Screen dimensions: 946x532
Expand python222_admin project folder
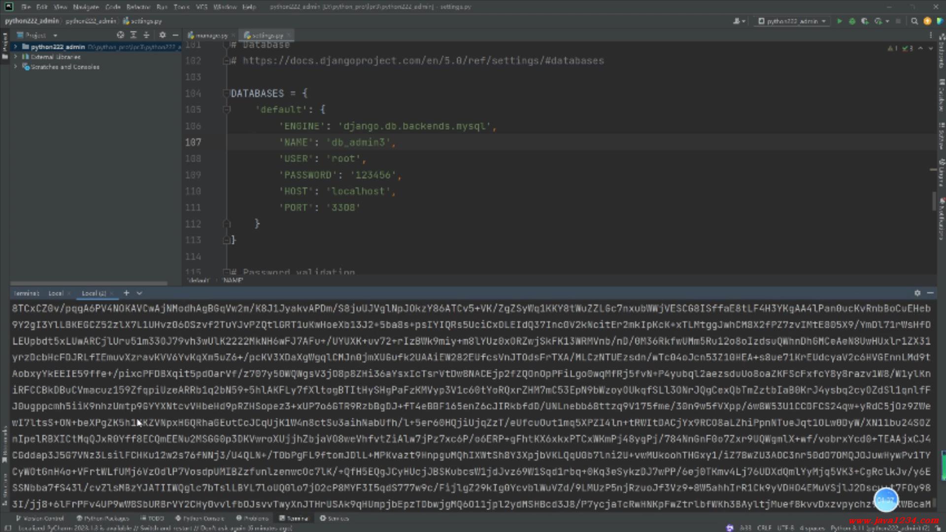(16, 47)
